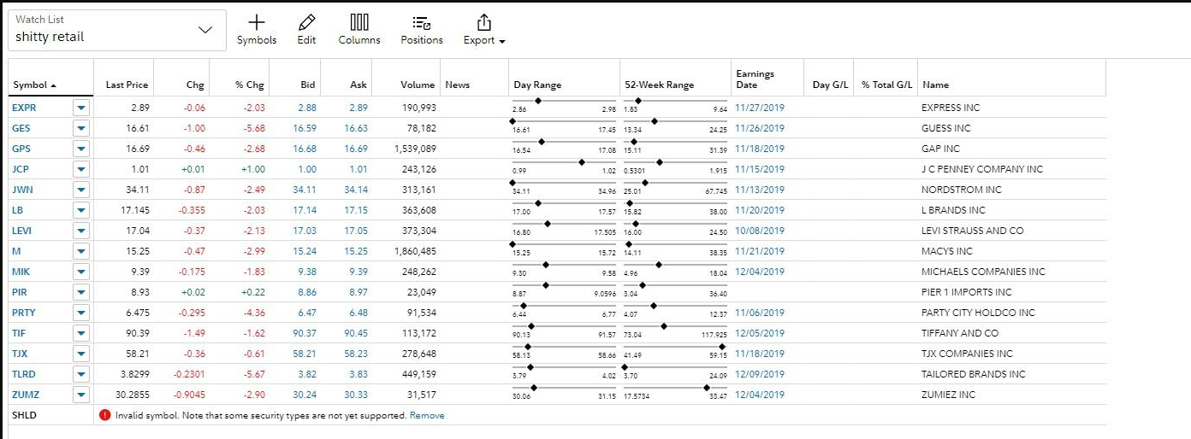Open the EXPR row action dropdown
This screenshot has width=1191, height=439.
click(81, 108)
